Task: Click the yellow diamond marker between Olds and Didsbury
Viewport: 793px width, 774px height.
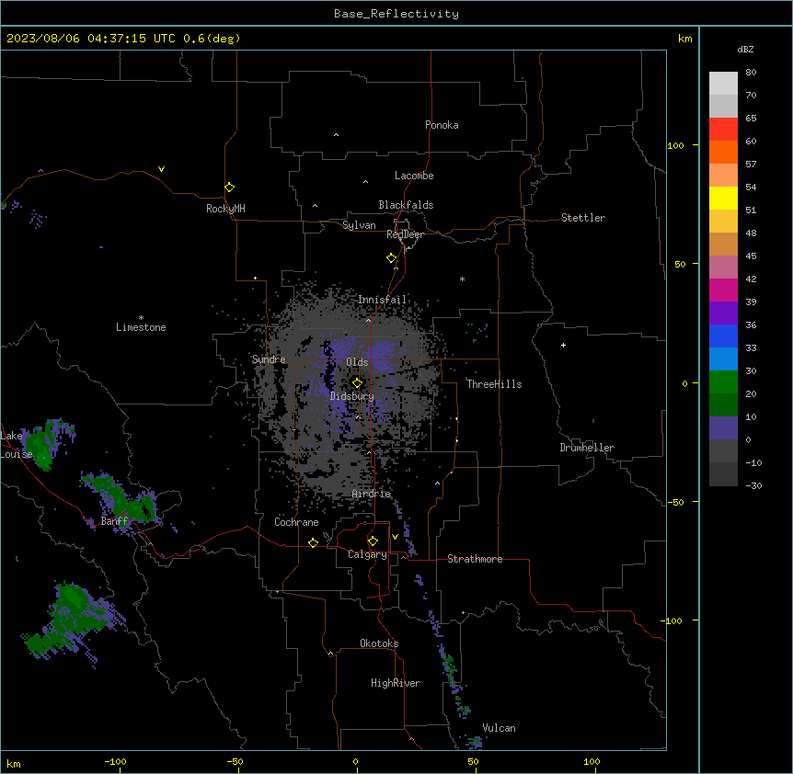Action: pos(357,383)
